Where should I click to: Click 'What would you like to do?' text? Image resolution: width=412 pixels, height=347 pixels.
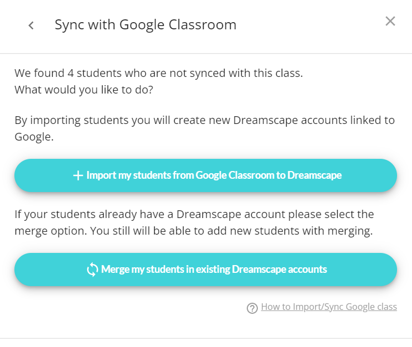click(84, 90)
